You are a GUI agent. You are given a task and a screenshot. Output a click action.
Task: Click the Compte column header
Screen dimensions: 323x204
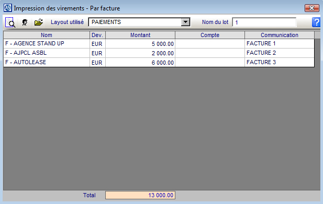coord(210,35)
